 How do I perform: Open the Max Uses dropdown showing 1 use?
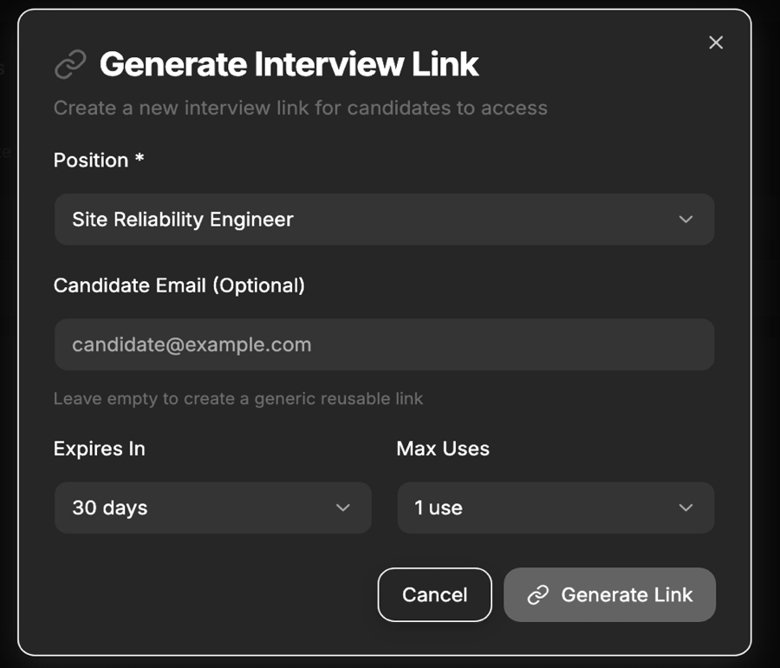pos(555,508)
